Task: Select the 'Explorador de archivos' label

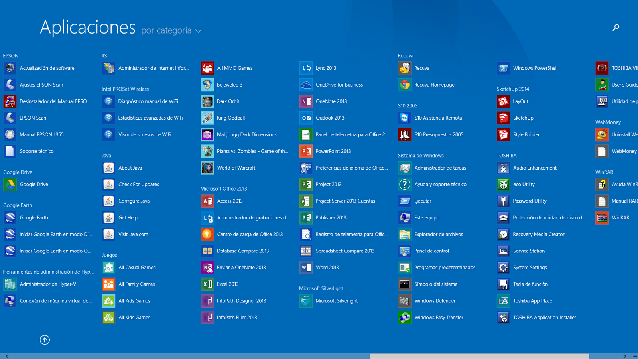Action: coord(439,235)
